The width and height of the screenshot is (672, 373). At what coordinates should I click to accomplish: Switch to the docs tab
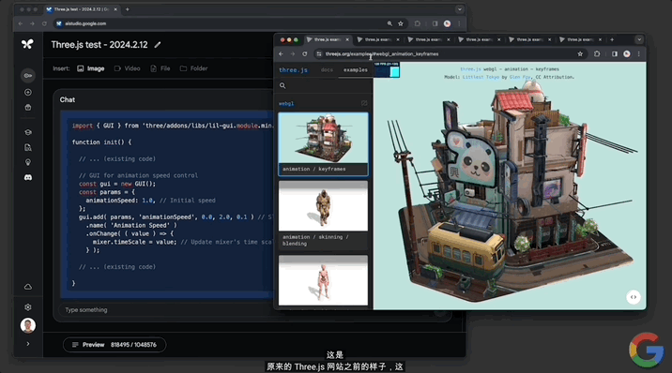pos(327,69)
